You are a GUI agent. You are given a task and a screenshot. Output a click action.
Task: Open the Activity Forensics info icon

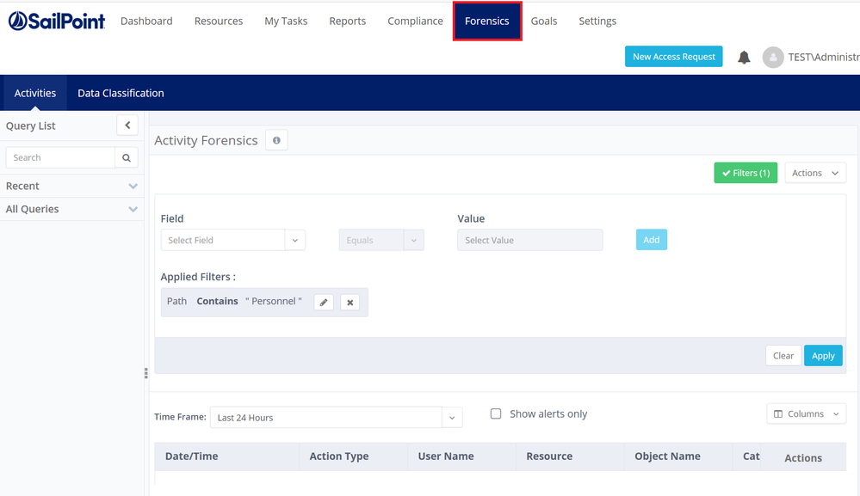276,140
